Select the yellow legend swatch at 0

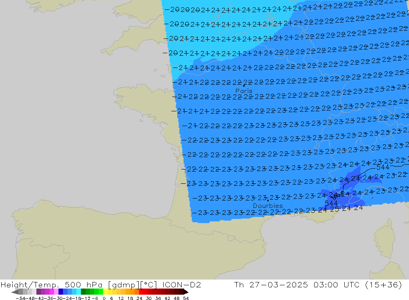pyautogui.click(x=105, y=292)
